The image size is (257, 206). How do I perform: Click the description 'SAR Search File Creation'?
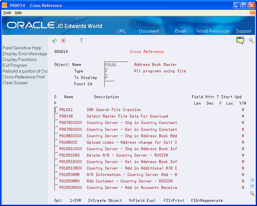(114, 110)
